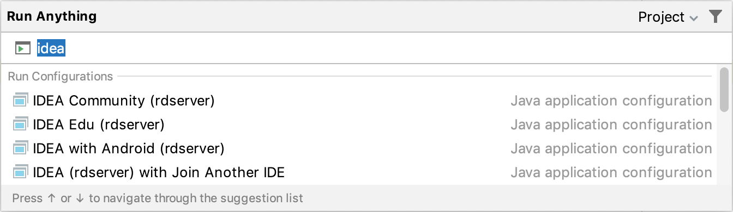Click Java application configuration label for IDEA with Android

[611, 148]
